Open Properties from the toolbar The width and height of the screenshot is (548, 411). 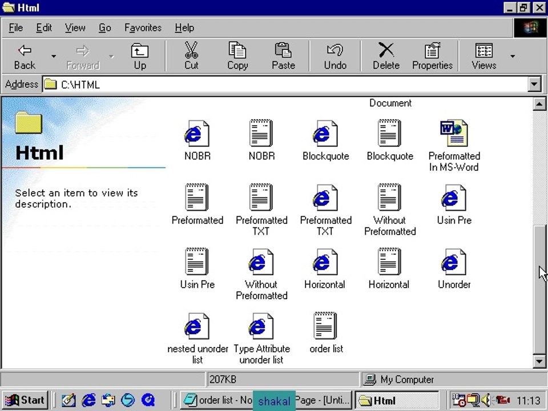click(432, 56)
